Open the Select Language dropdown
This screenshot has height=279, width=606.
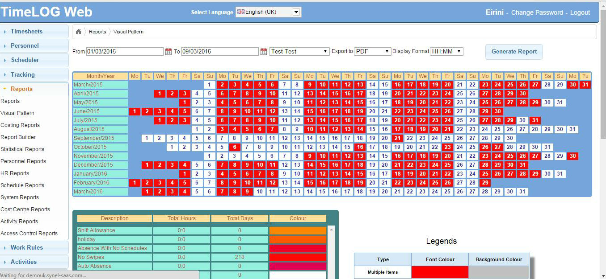pos(296,12)
